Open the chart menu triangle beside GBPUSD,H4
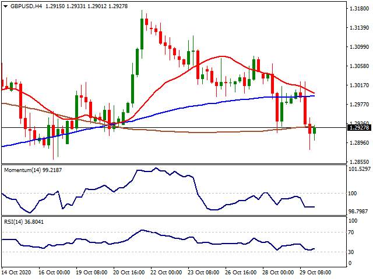This screenshot has width=373, height=279. pyautogui.click(x=6, y=6)
